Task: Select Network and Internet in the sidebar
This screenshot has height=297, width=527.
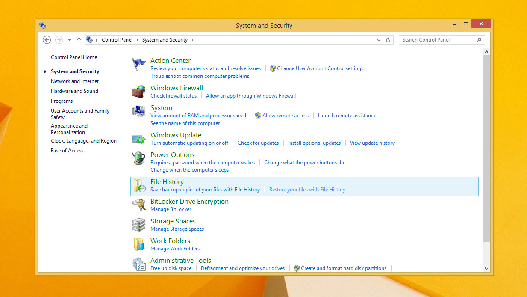Action: [75, 81]
